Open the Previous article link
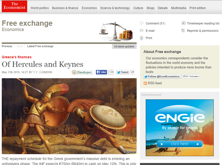Screen dimensions: 222x165 [x=7, y=46]
